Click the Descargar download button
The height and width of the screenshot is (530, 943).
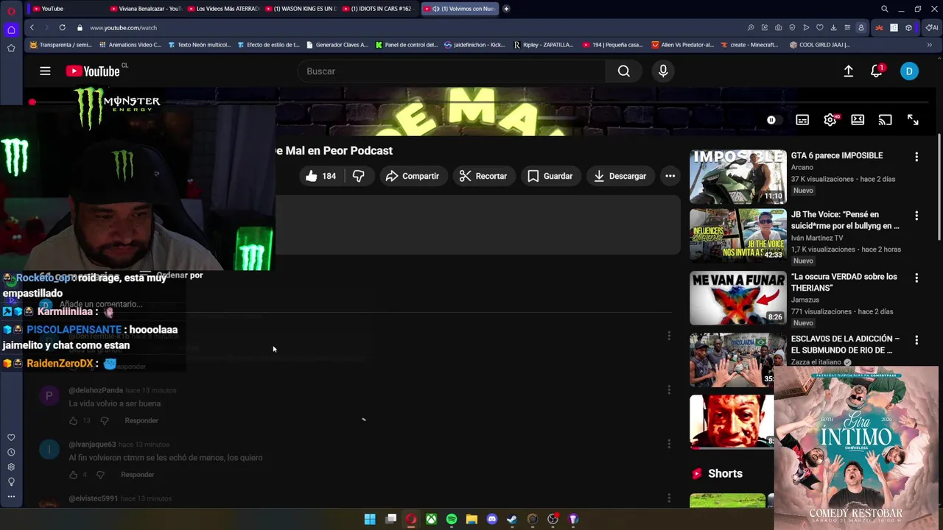point(620,176)
